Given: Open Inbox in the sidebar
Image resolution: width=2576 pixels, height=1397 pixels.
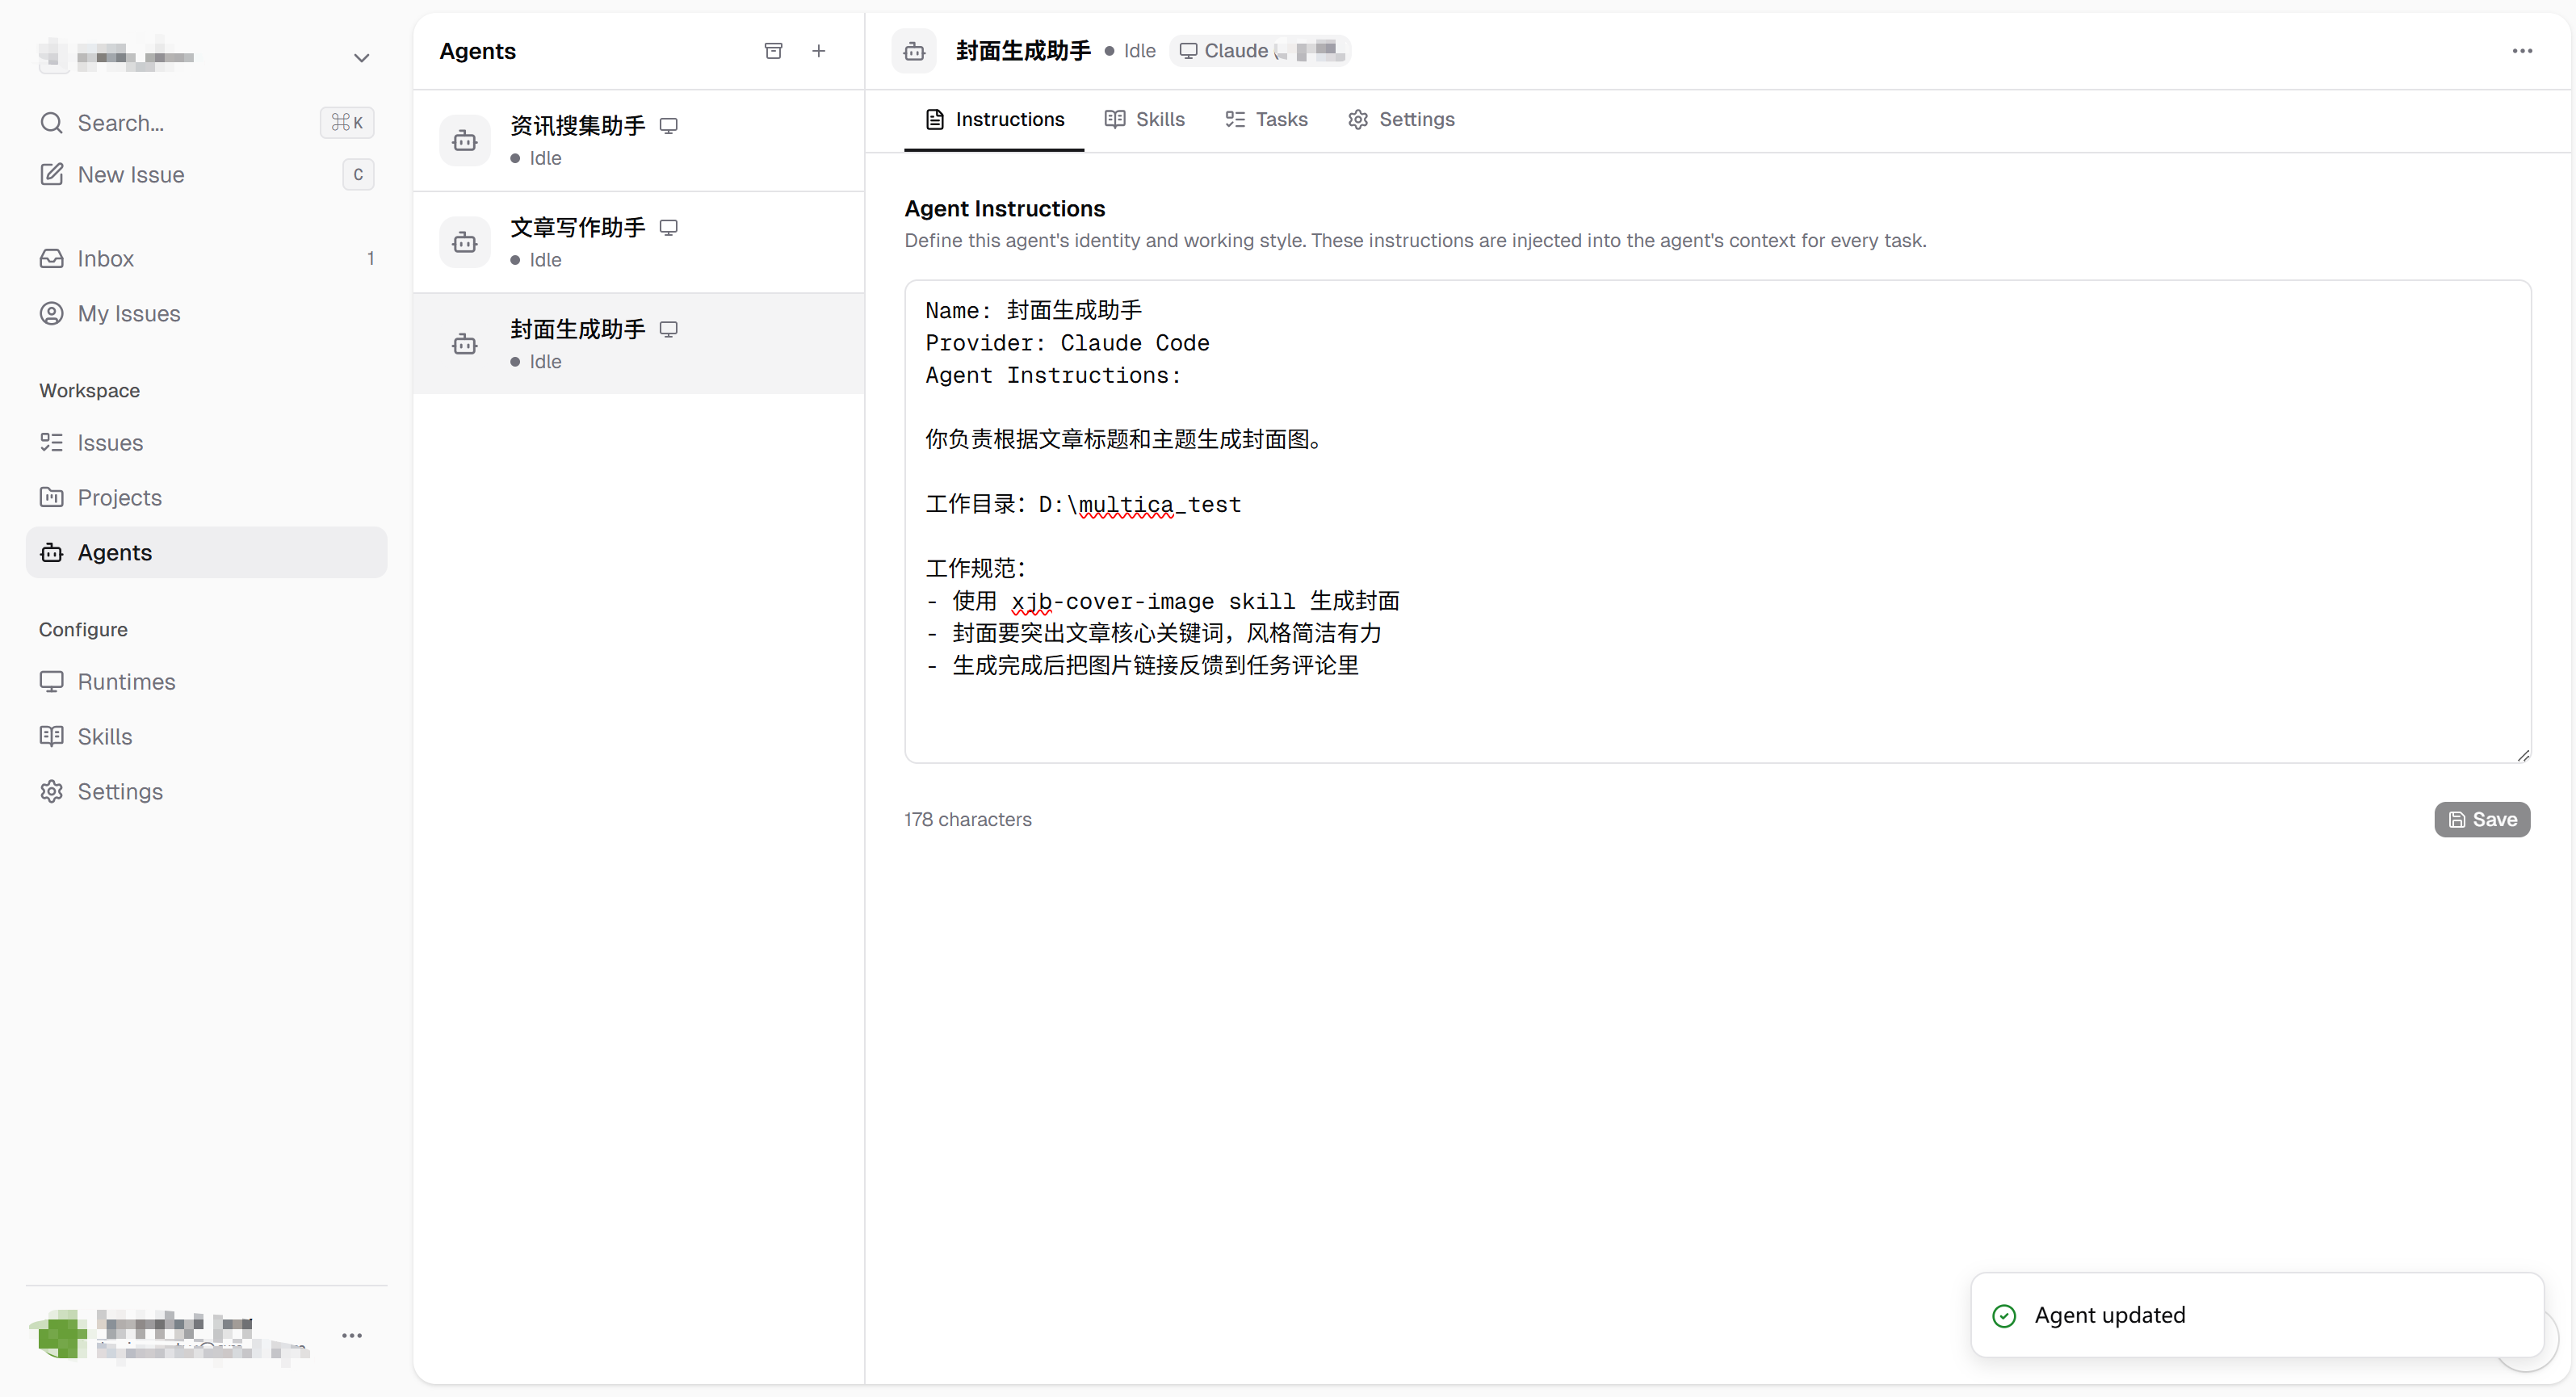Looking at the screenshot, I should (206, 259).
